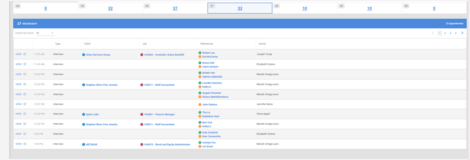
Task: Click the green dot beside Carolyn Fox
Action: coord(200,142)
